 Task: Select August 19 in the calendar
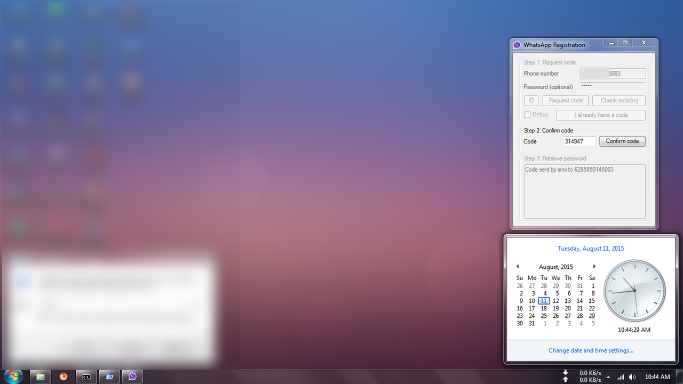(556, 308)
